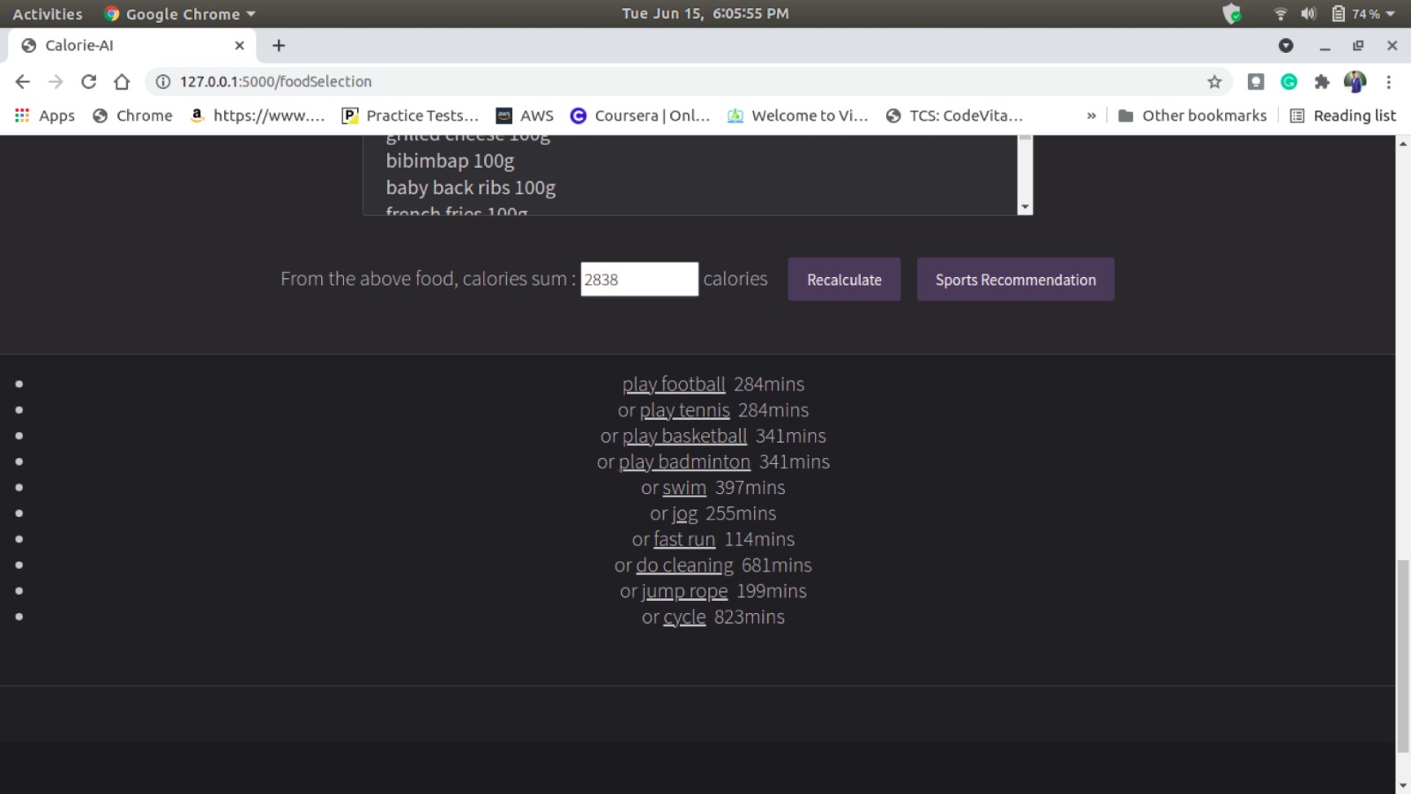This screenshot has height=794, width=1411.
Task: Switch to the Calorie-AI tab
Action: coord(123,45)
